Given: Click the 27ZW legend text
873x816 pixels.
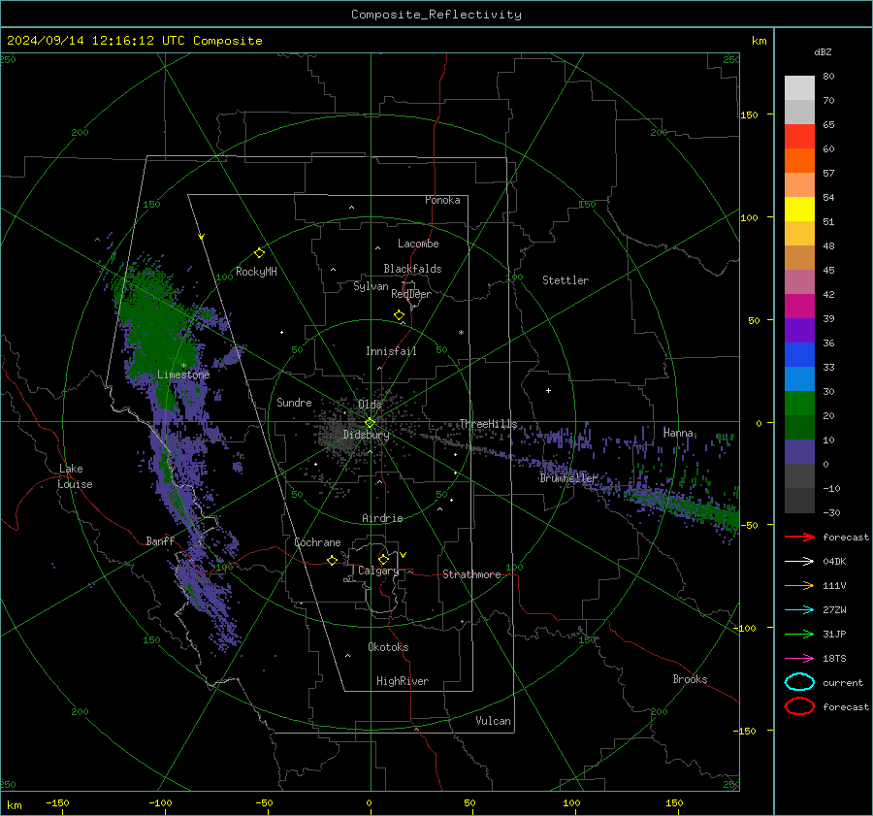Looking at the screenshot, I should click(834, 610).
